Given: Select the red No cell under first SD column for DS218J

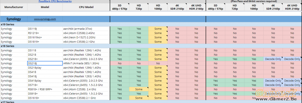Looking at the screenshot, I should [x=120, y=63].
